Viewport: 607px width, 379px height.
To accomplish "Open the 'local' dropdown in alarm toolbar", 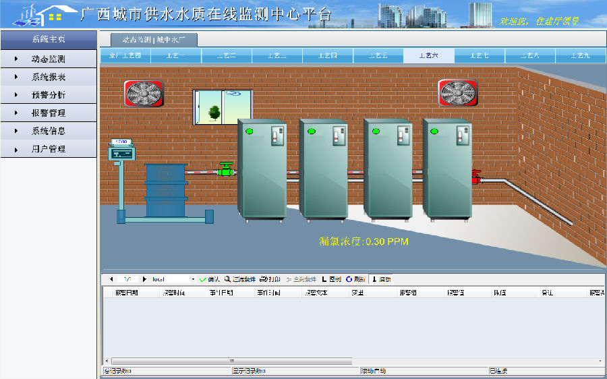I will [193, 279].
